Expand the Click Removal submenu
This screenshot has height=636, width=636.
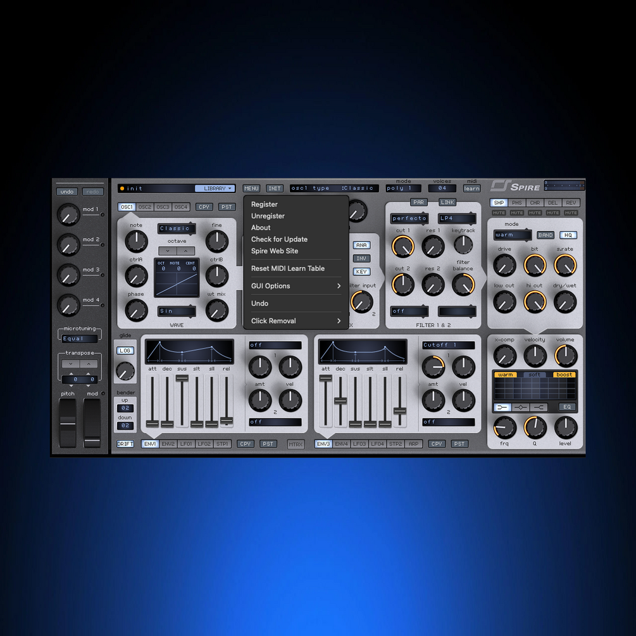tap(296, 321)
